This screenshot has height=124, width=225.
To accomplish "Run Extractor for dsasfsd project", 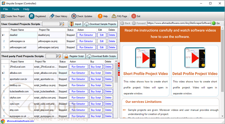I will coord(86,35).
